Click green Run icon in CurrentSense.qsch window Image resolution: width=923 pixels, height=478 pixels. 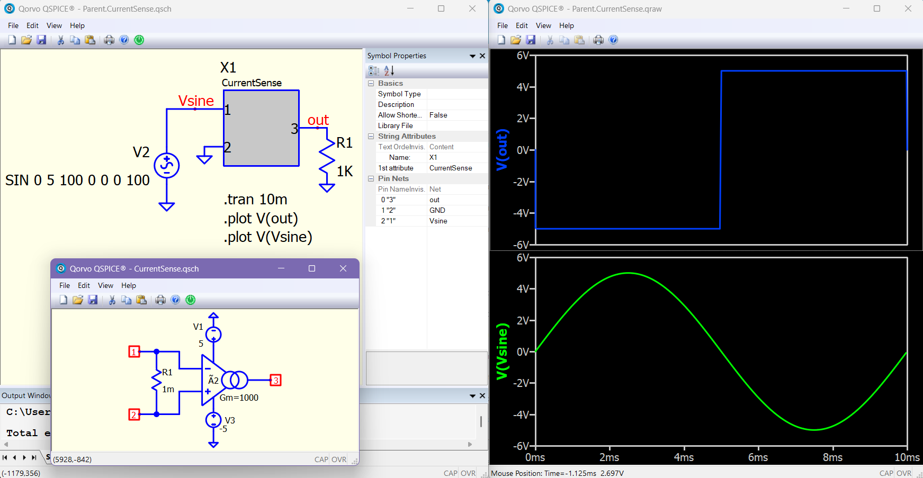tap(191, 300)
